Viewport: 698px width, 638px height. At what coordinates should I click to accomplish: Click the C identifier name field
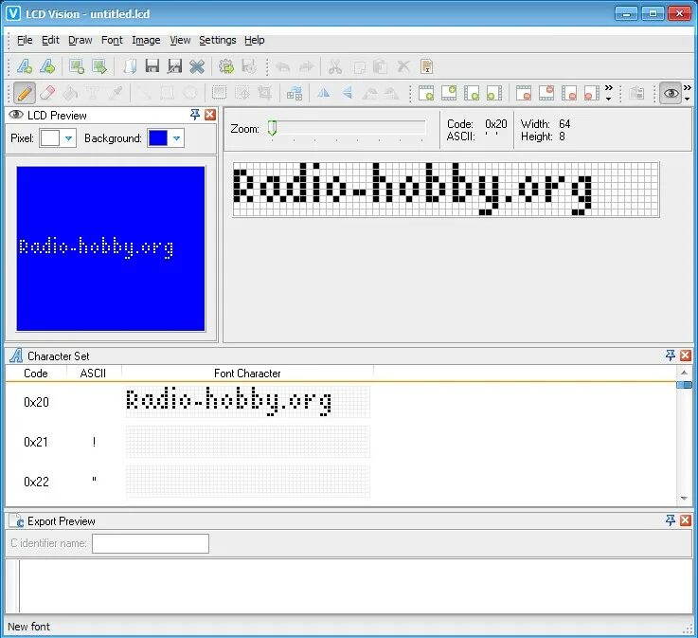151,543
